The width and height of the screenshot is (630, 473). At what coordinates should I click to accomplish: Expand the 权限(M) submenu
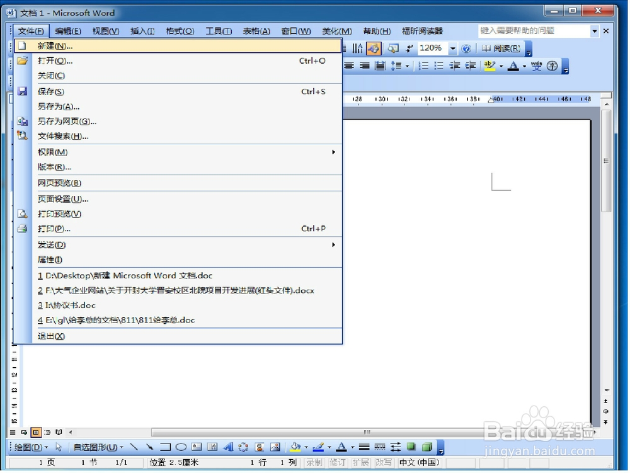178,152
